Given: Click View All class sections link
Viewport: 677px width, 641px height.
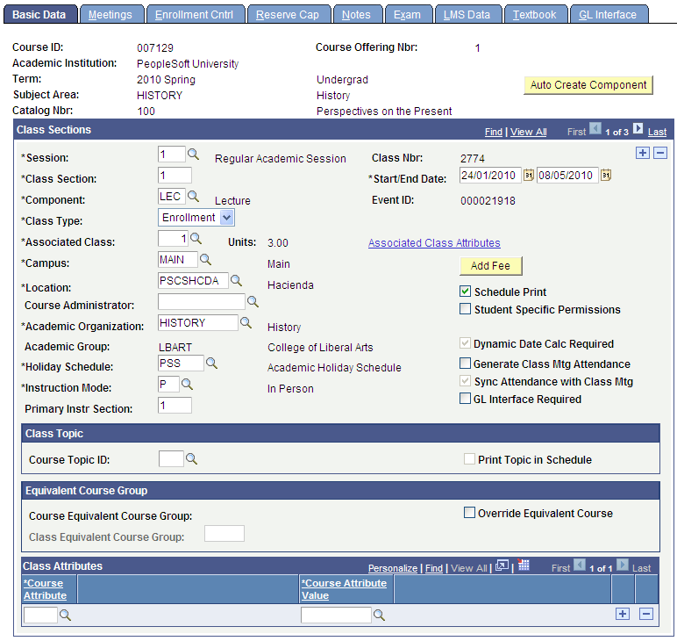Looking at the screenshot, I should [529, 132].
